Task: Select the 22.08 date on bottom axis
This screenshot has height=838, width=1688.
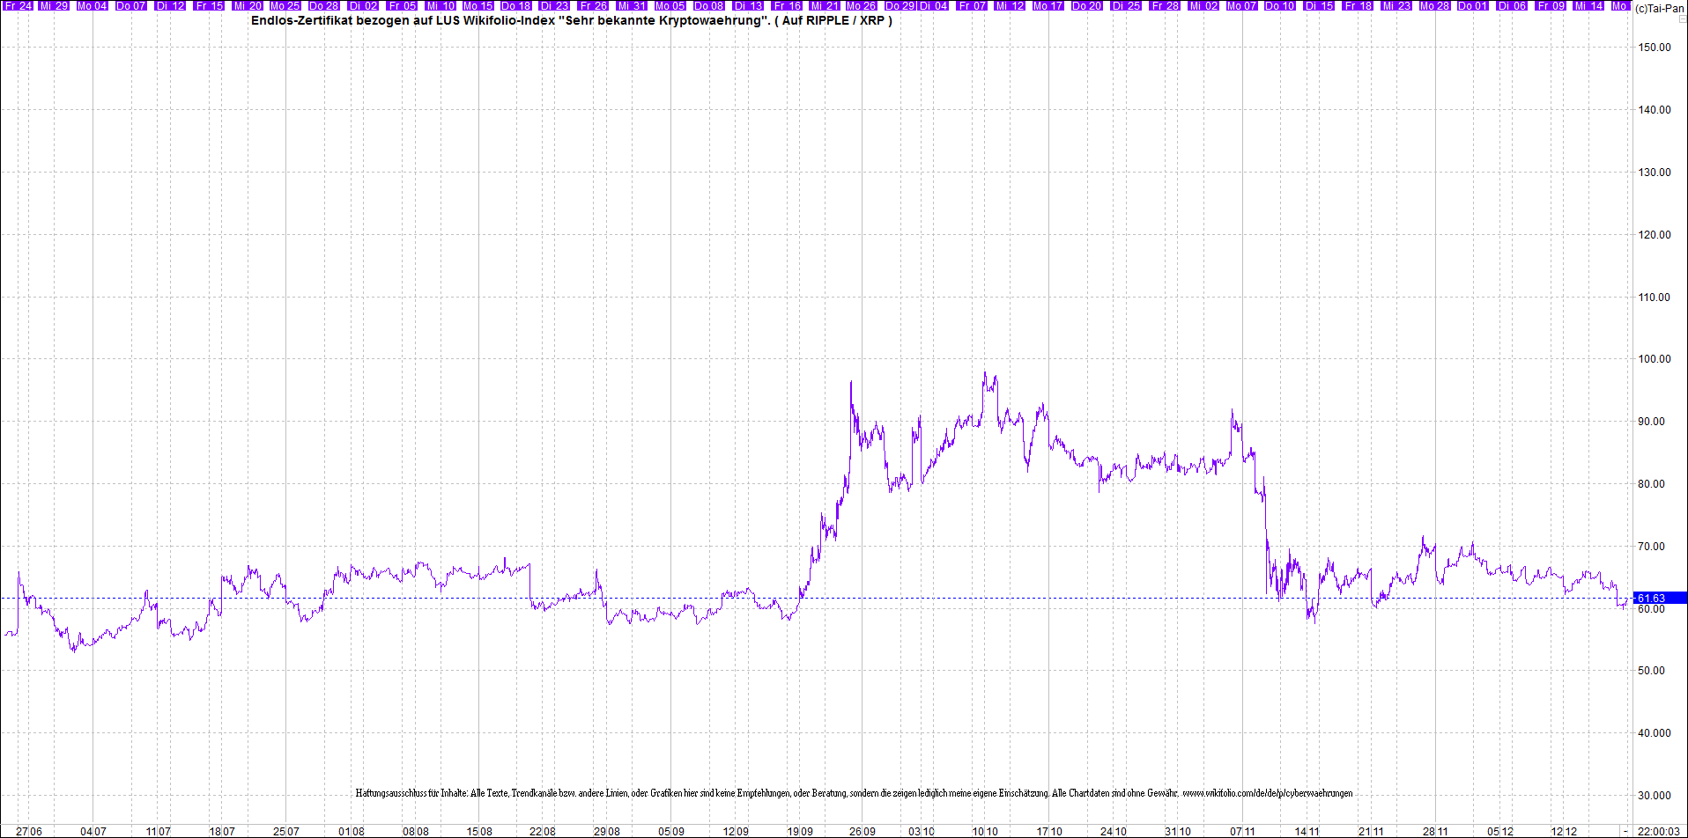Action: [543, 831]
